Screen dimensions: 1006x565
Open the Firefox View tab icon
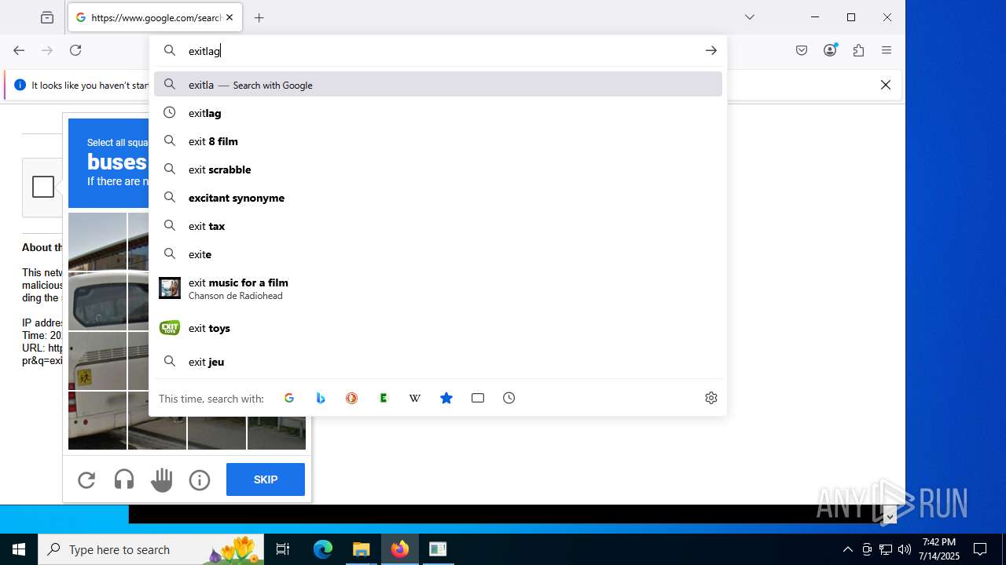coord(47,17)
